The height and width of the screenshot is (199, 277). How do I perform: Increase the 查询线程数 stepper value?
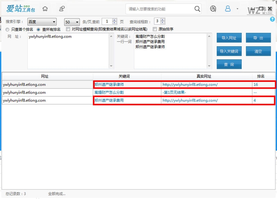pos(163,20)
